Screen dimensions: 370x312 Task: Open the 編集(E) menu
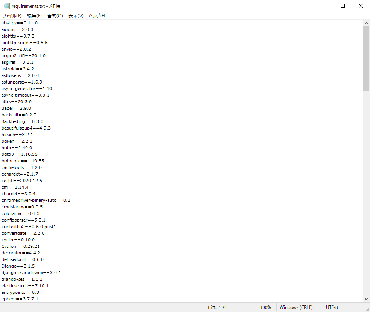pos(34,16)
